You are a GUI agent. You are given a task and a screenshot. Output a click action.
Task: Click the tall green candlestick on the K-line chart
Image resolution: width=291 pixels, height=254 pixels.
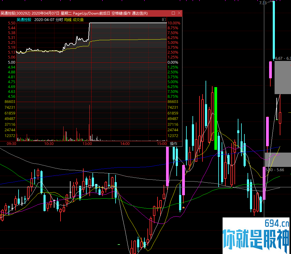click(216, 118)
